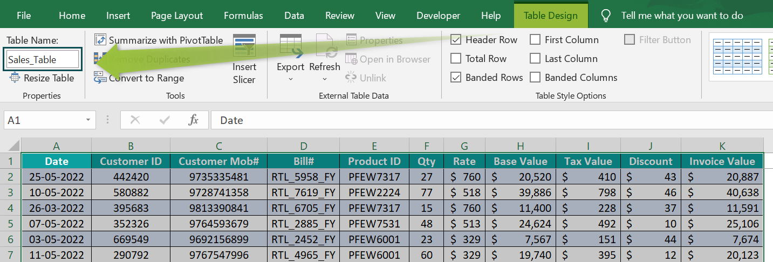Go to the Data tab
This screenshot has height=262, width=773.
coord(294,16)
